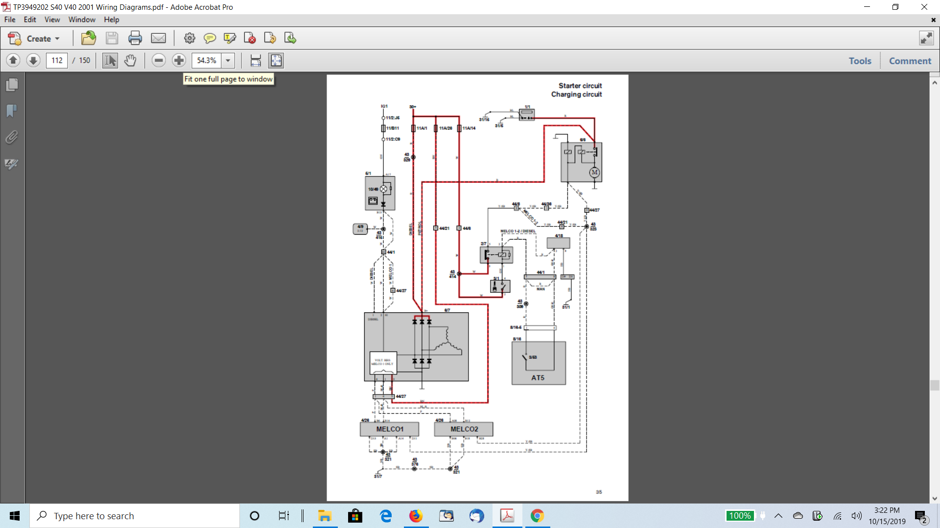Screen dimensions: 940x528
Task: Open the Attachments panel paperclip
Action: [x=12, y=137]
